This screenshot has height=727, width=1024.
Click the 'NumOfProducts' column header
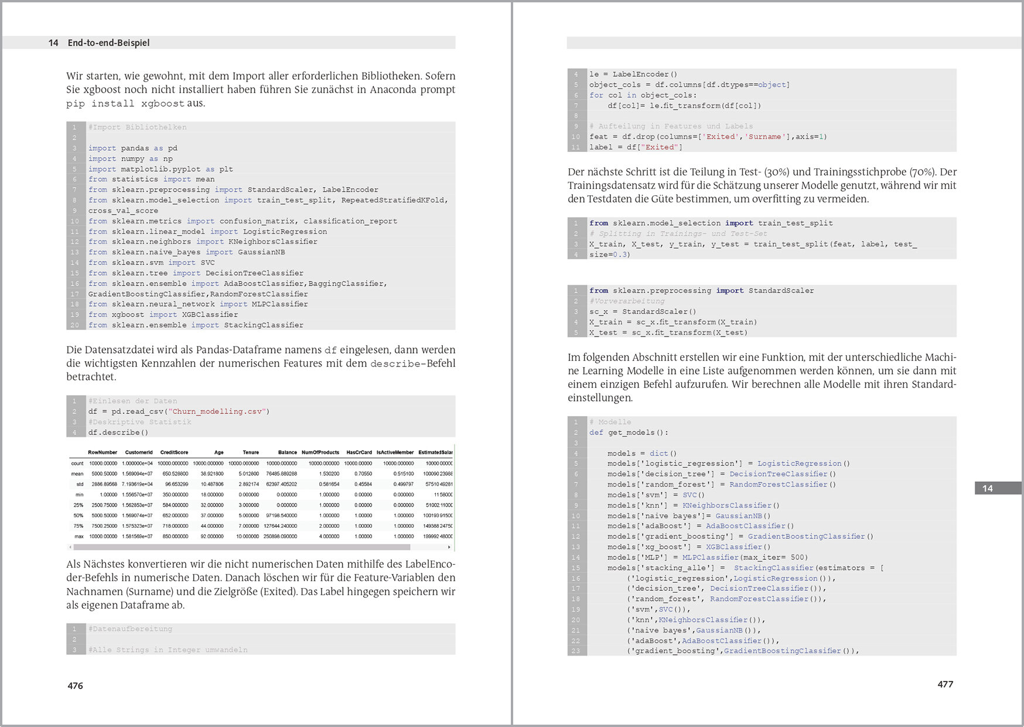coord(320,453)
